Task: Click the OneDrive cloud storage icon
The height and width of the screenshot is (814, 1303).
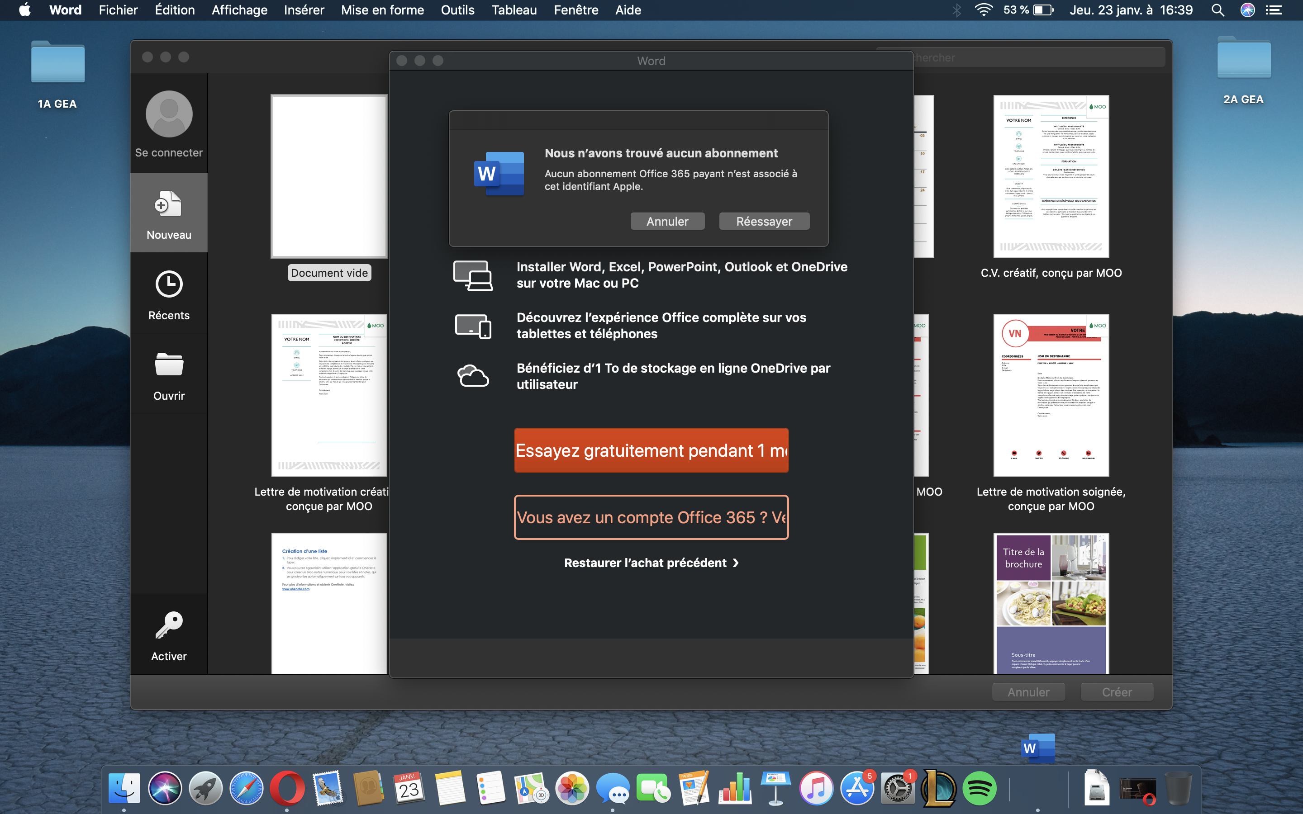Action: click(473, 376)
